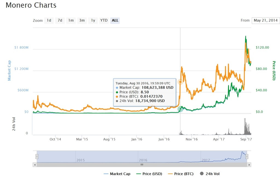Image resolution: width=280 pixels, height=179 pixels.
Task: Grab the left navigator range handle
Action: tap(37, 157)
